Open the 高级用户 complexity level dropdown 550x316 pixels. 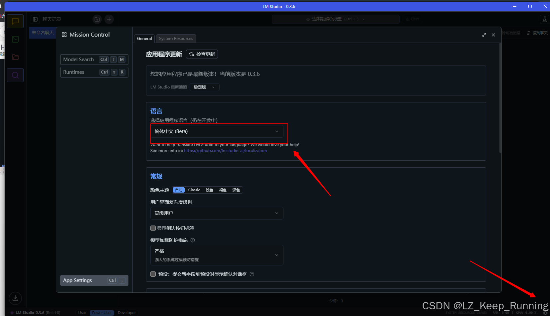[217, 213]
